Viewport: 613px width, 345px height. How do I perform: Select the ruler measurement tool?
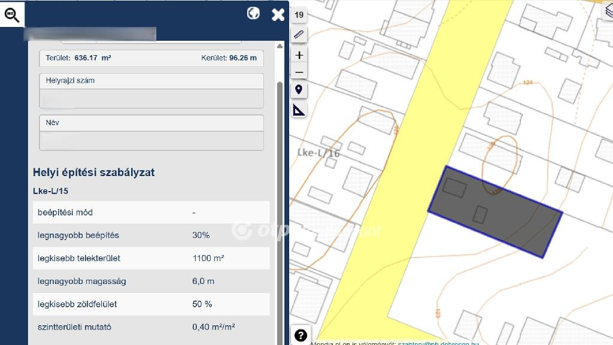point(299,35)
